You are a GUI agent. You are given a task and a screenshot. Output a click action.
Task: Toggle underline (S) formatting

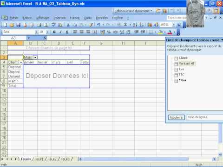pos(67,32)
